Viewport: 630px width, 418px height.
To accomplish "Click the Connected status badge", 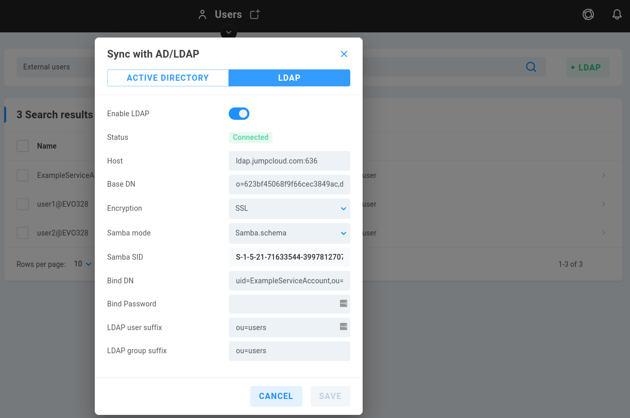I will [250, 137].
